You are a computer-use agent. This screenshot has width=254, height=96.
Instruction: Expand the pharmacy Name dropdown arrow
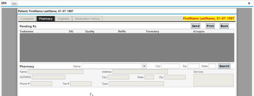(144, 66)
